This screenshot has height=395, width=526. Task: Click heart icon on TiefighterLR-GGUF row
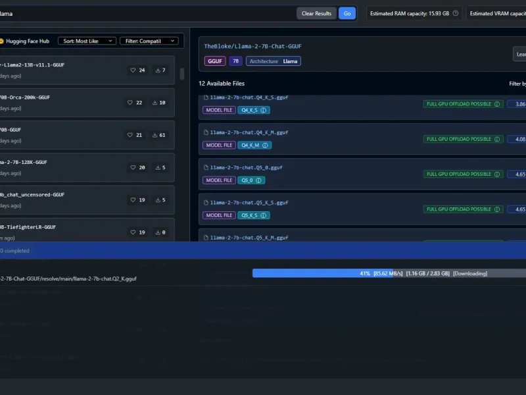pos(133,232)
